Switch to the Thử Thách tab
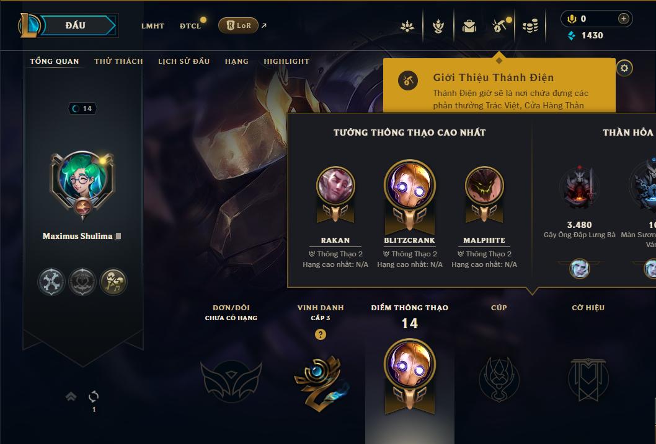 coord(118,61)
